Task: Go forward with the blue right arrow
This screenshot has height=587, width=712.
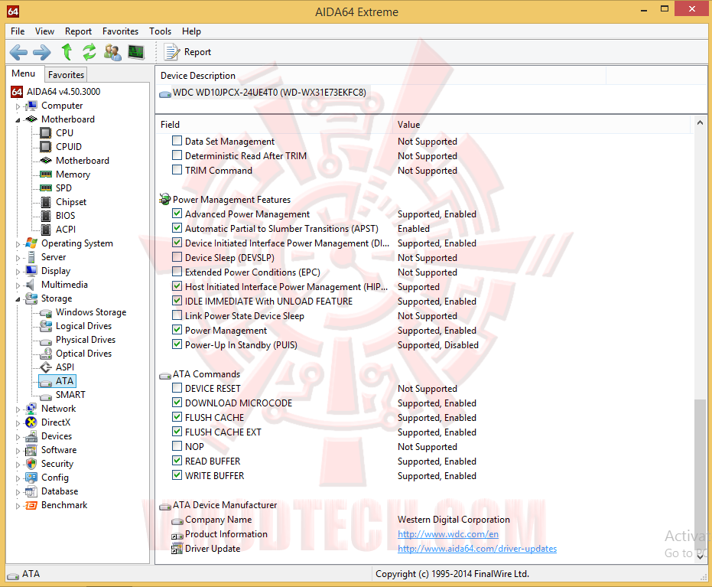Action: coord(42,52)
